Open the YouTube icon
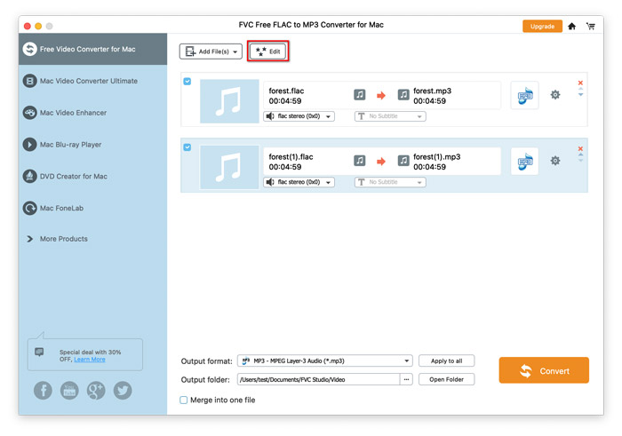622x436 pixels. pyautogui.click(x=69, y=391)
